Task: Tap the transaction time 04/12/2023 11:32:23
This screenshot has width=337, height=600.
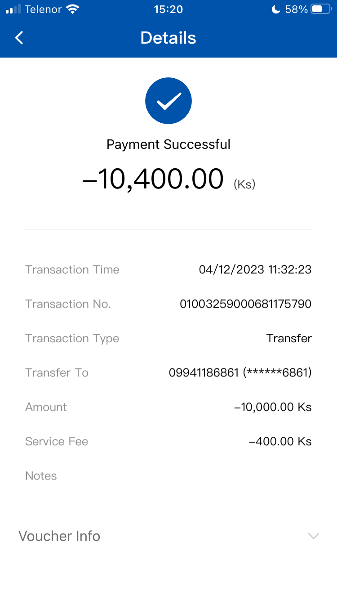Action: click(255, 270)
